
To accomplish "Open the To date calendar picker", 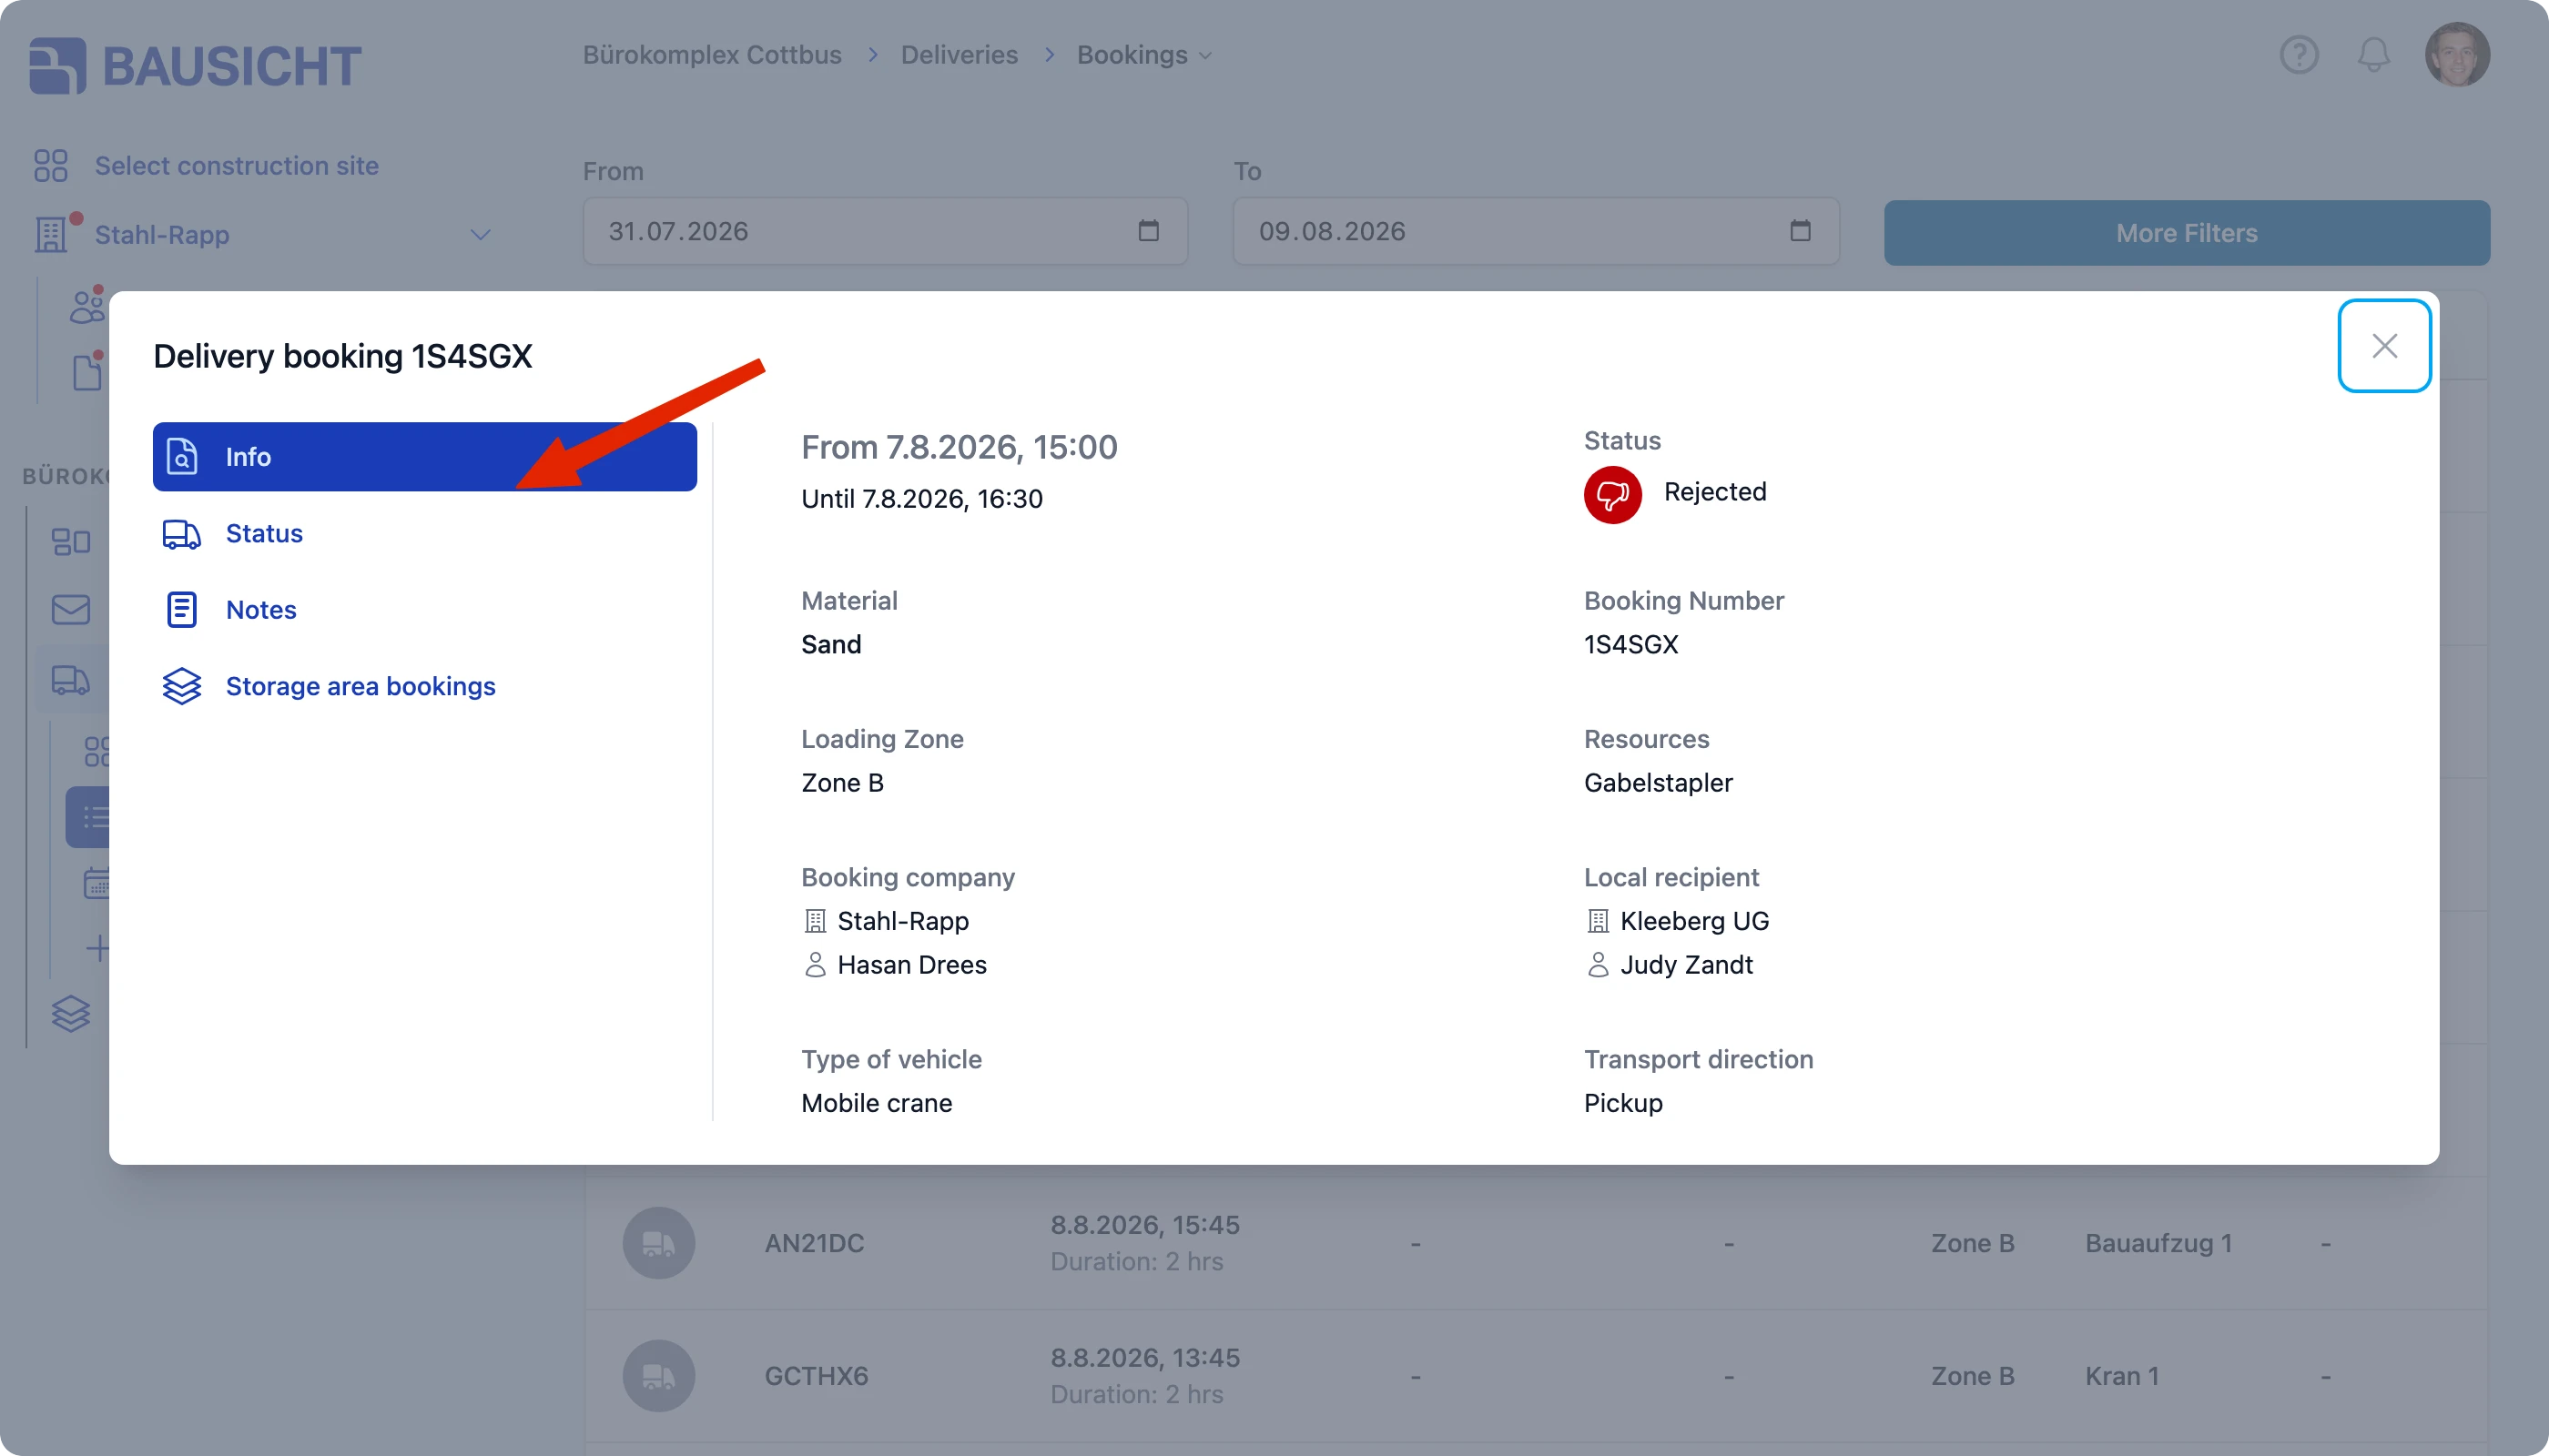I will click(1800, 232).
